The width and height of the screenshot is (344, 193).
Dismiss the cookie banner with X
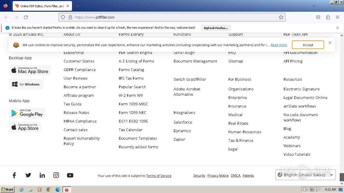pyautogui.click(x=330, y=43)
